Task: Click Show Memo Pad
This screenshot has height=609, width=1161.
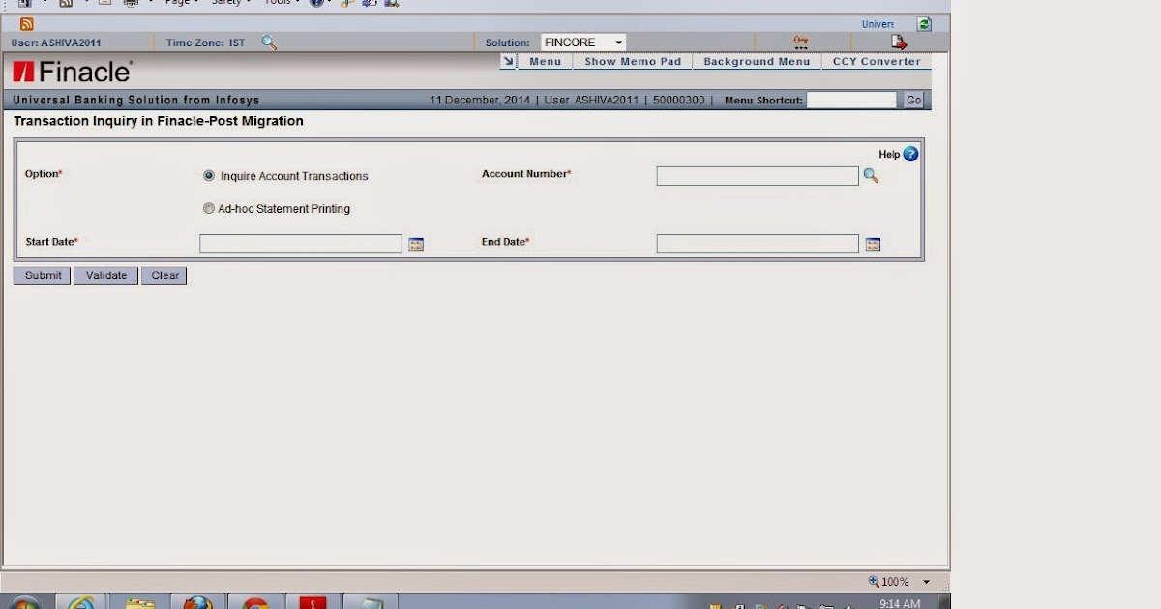Action: pyautogui.click(x=633, y=61)
